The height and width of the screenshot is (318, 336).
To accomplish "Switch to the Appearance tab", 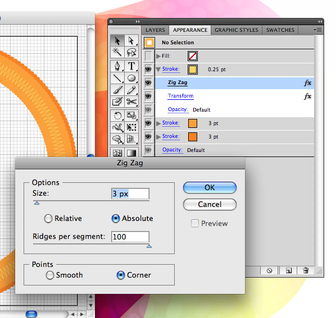I will pos(190,30).
